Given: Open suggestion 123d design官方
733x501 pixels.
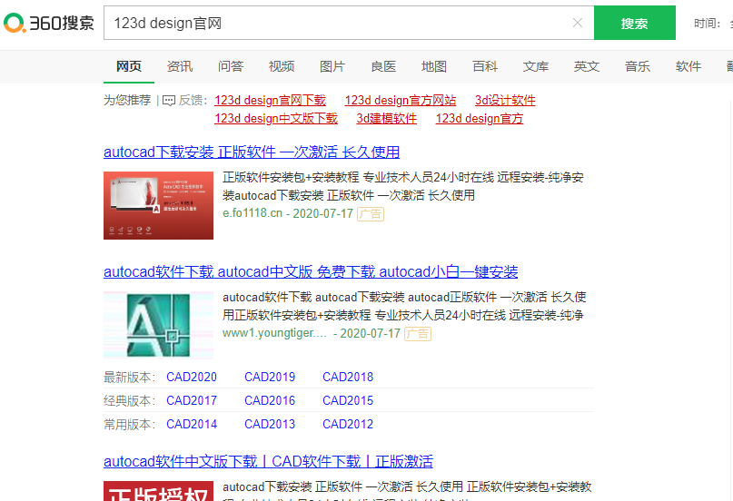Looking at the screenshot, I should 480,119.
